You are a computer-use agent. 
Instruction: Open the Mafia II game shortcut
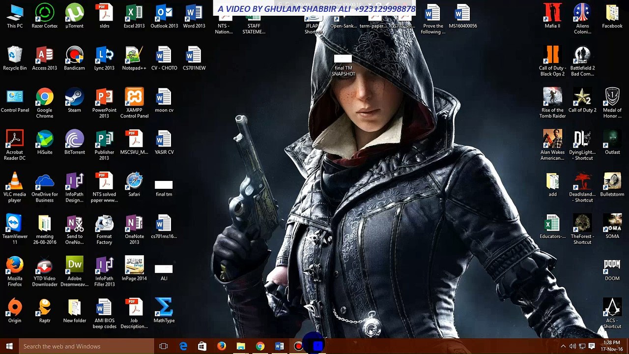pyautogui.click(x=552, y=14)
